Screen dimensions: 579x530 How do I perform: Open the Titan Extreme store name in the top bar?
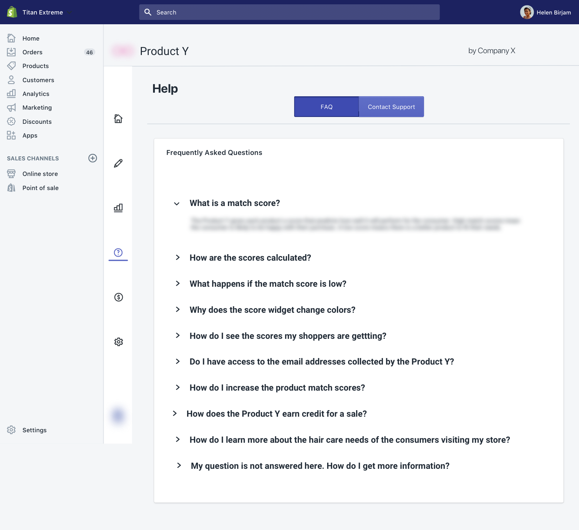[x=43, y=12]
